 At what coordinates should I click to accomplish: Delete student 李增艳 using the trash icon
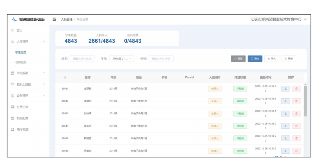pyautogui.click(x=296, y=101)
